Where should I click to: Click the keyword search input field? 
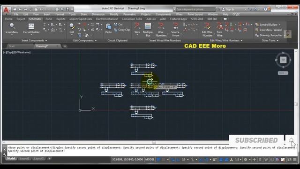195,9
